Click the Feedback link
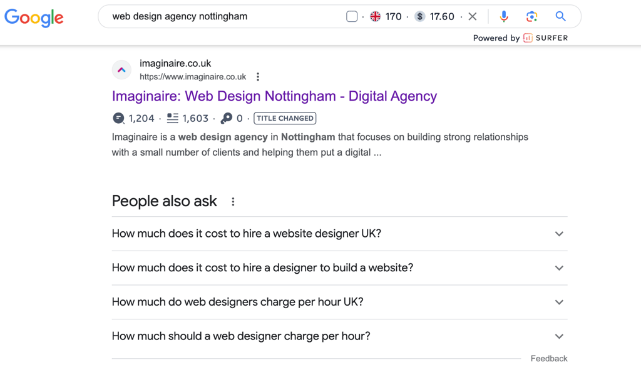Viewport: 641px width, 375px height. point(549,358)
